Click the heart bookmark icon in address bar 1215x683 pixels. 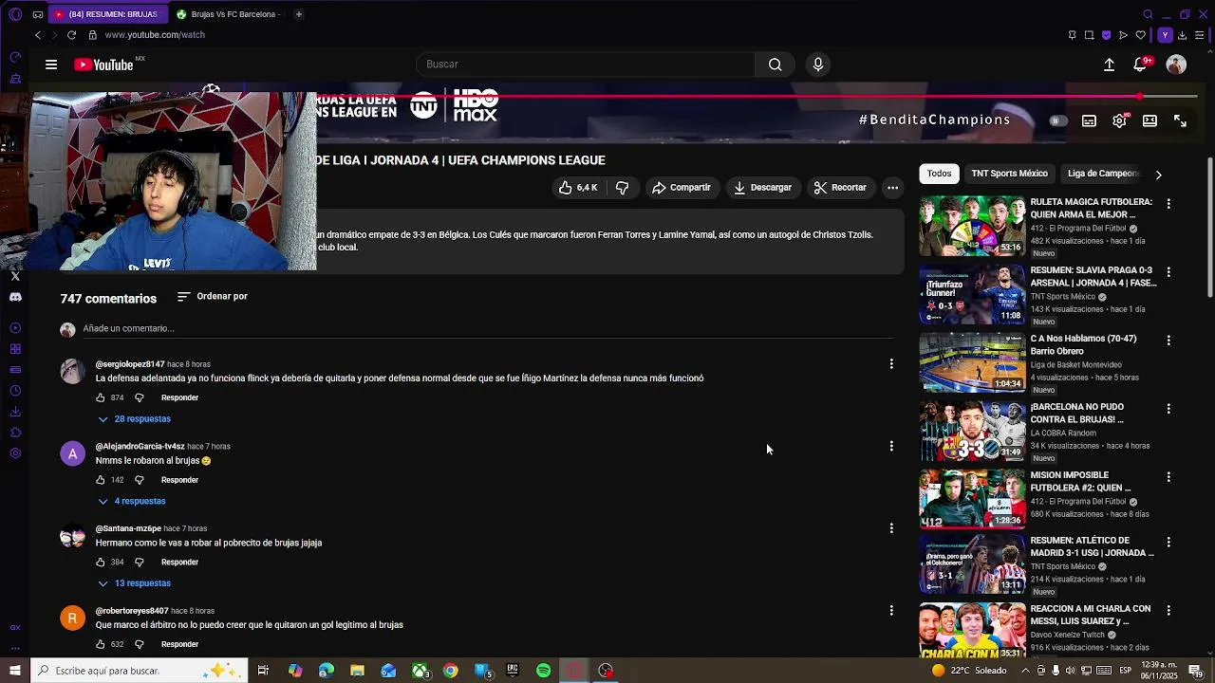pyautogui.click(x=1140, y=35)
